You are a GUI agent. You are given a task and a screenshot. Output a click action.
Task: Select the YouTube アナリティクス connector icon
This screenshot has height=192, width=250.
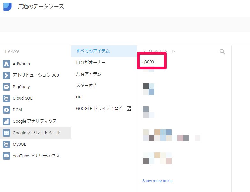tap(6, 156)
